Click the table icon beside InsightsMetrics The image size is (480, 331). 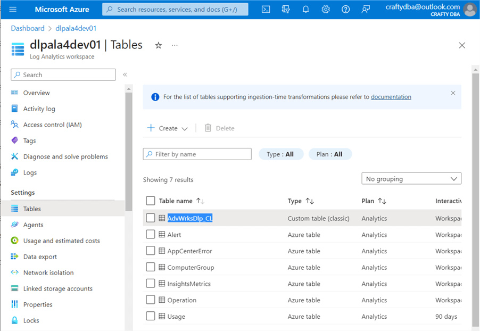162,284
